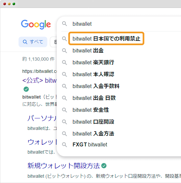
Task: Open the すべて search tab
Action: coord(33,42)
